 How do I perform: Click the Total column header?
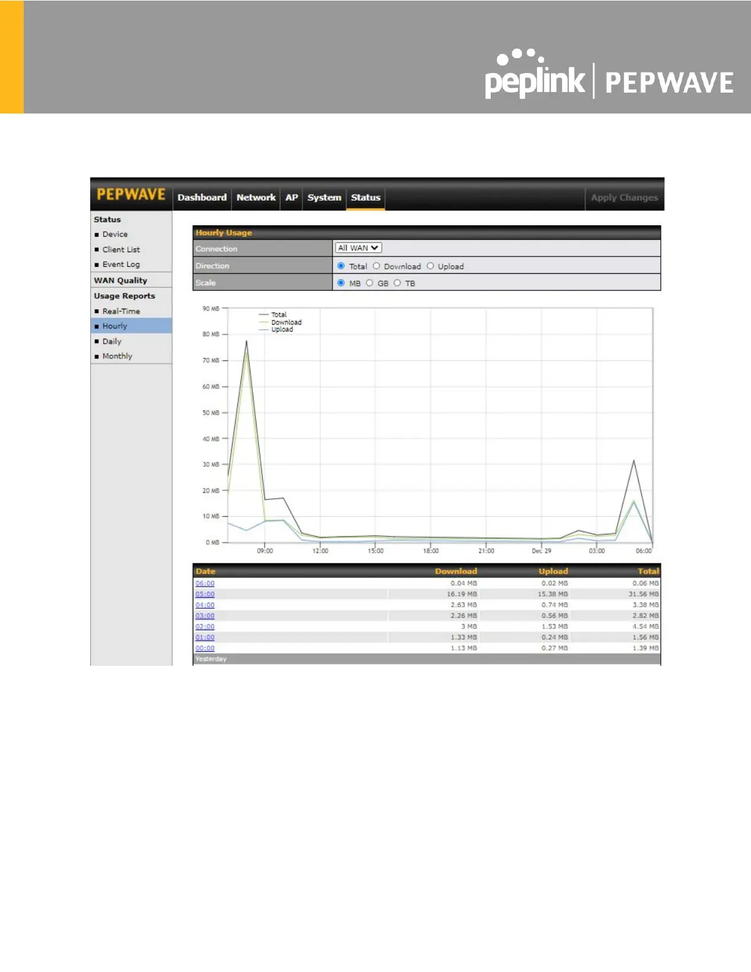[x=648, y=571]
